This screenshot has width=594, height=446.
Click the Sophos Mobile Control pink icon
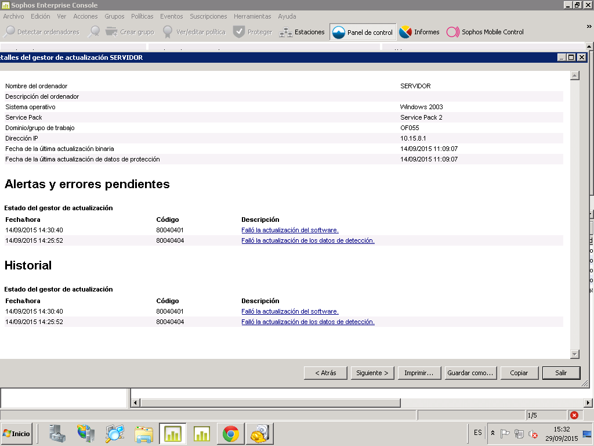[452, 32]
